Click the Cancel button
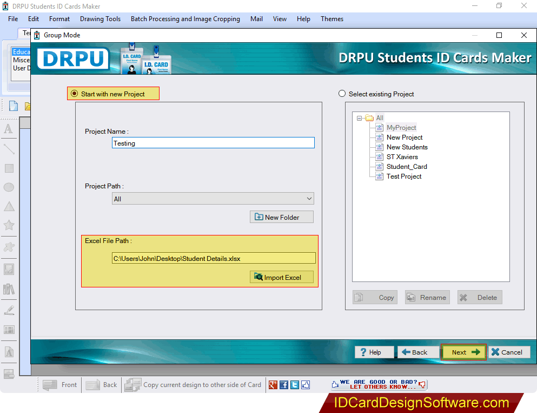Viewport: 537px width, 413px height. (x=509, y=352)
